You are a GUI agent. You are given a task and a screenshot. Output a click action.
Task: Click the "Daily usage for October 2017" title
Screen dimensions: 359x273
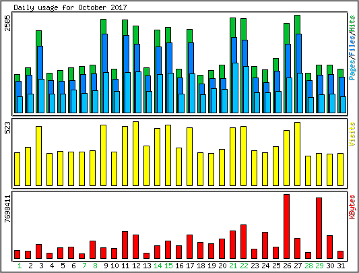(x=70, y=7)
